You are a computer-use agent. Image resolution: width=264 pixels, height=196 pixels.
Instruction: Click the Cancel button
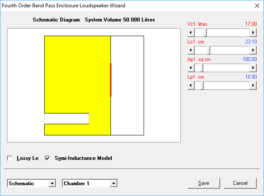tap(240, 183)
